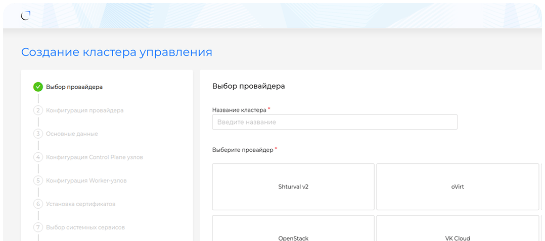
Task: Click the green checkmark step icon
Action: (x=38, y=87)
